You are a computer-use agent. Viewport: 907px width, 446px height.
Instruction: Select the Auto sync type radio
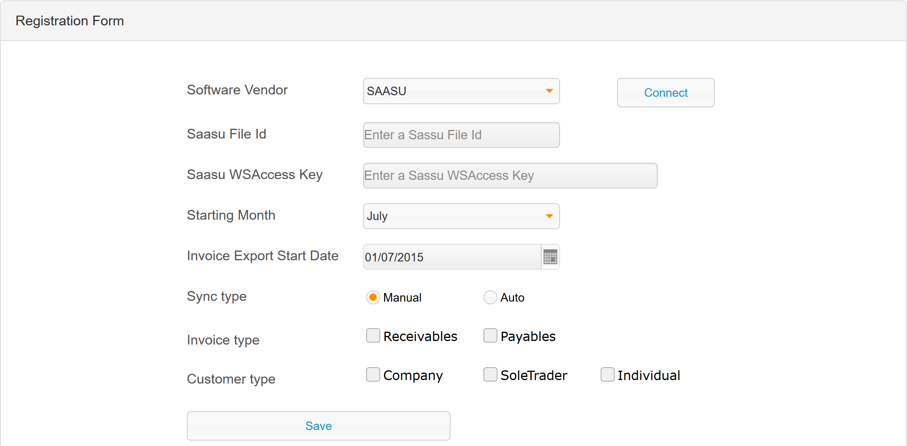490,297
